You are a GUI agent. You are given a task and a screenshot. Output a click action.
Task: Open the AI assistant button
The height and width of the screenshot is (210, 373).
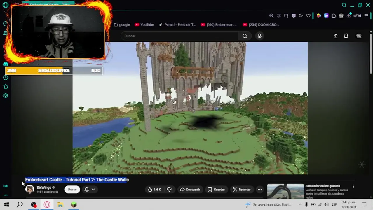pyautogui.click(x=358, y=16)
